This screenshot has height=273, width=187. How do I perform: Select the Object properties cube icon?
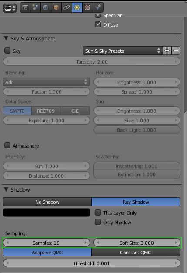pos(56,7)
